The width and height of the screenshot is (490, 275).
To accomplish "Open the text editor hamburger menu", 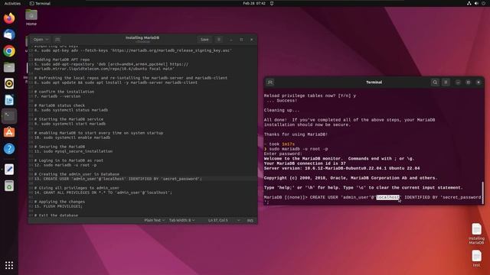I will (219, 40).
